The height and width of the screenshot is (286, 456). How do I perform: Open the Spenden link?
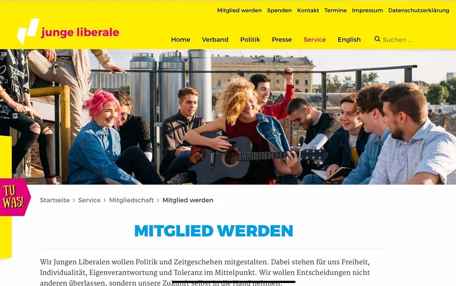280,11
